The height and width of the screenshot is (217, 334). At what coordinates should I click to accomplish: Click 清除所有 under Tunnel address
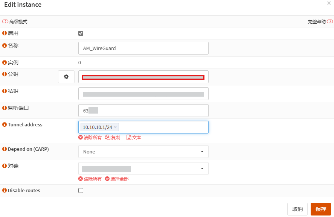(90, 138)
